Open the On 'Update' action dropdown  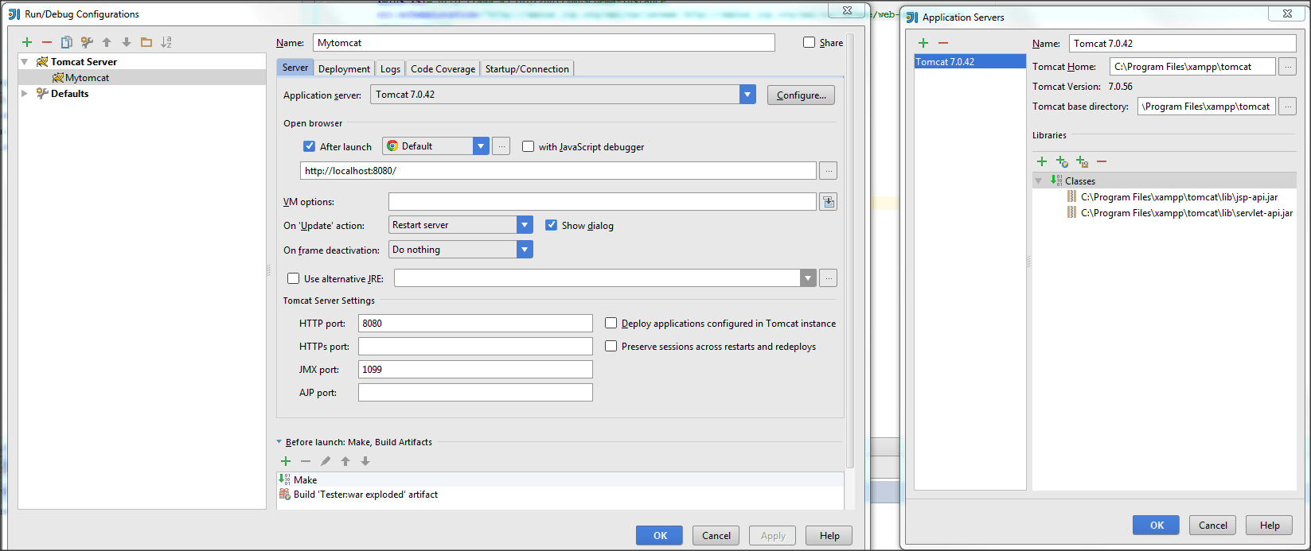coord(525,225)
